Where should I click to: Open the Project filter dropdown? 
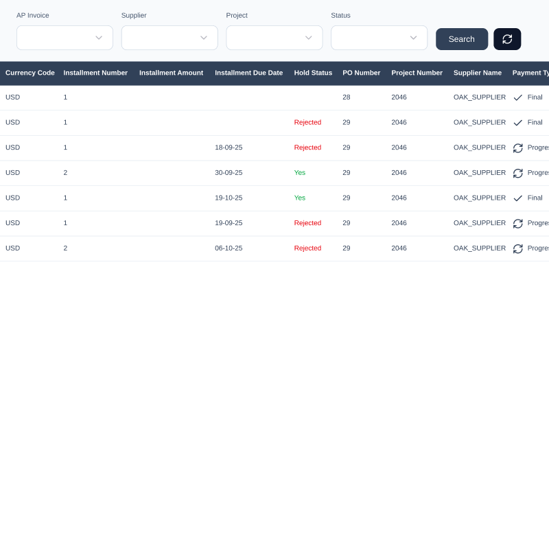274,38
